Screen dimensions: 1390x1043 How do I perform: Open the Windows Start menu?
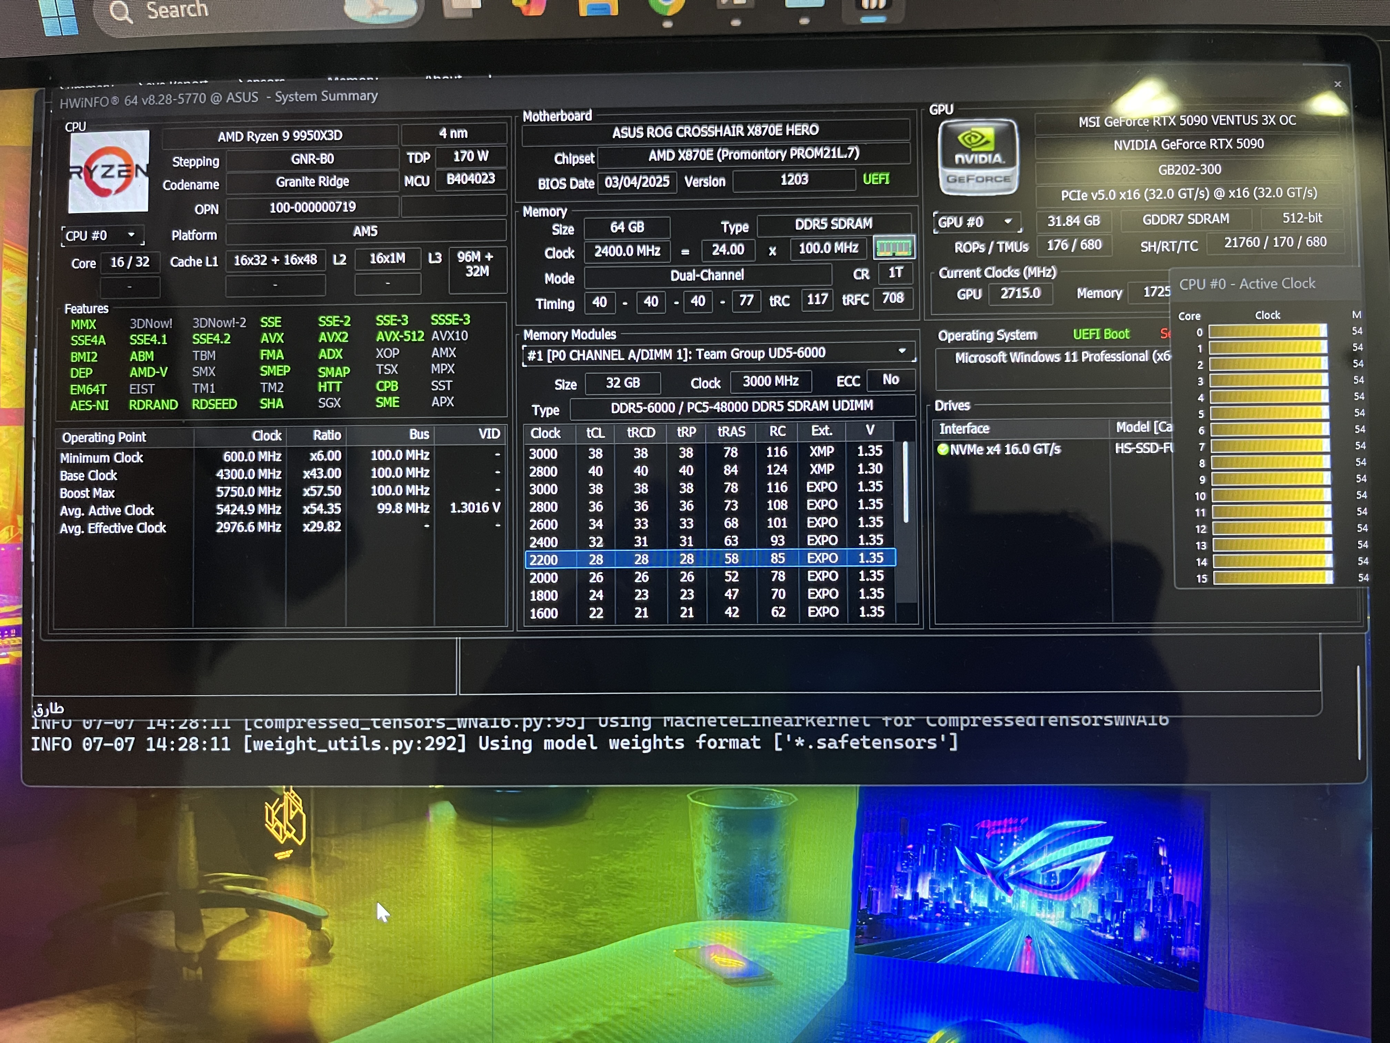60,16
